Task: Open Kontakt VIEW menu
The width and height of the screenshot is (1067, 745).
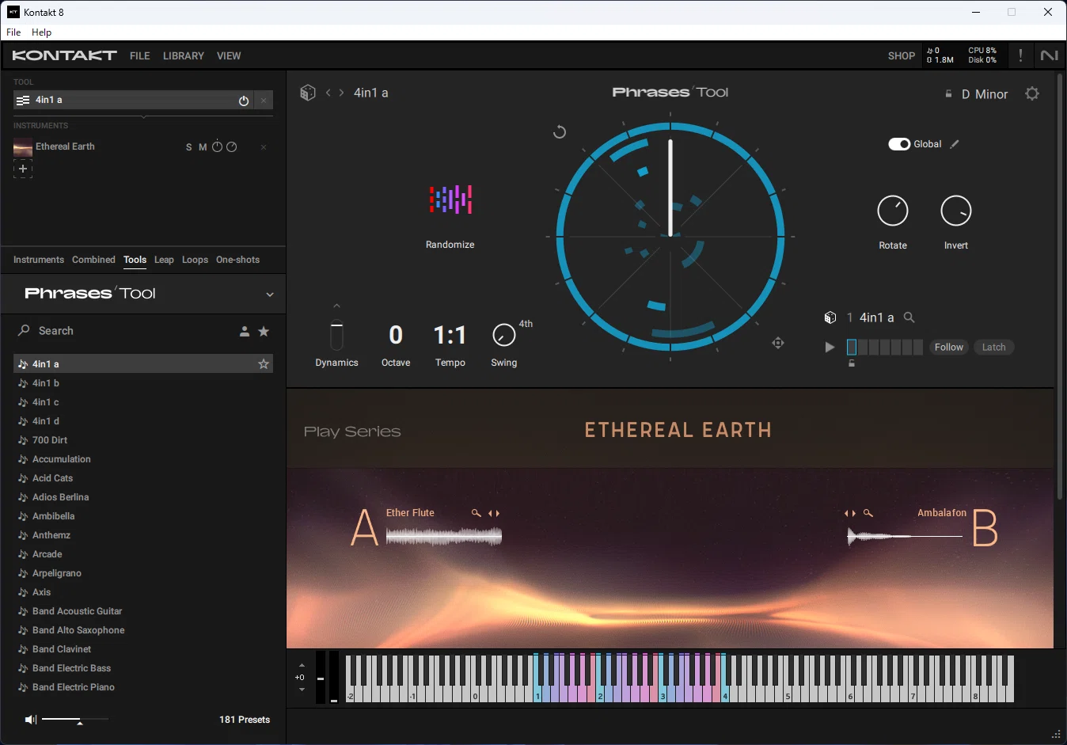Action: click(229, 56)
